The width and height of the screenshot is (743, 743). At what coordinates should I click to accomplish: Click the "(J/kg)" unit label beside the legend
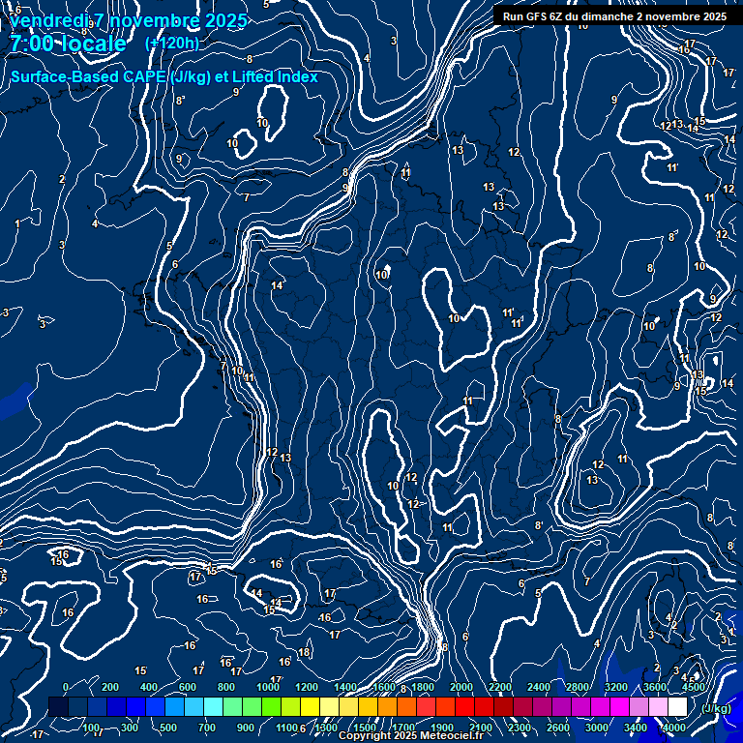click(715, 708)
